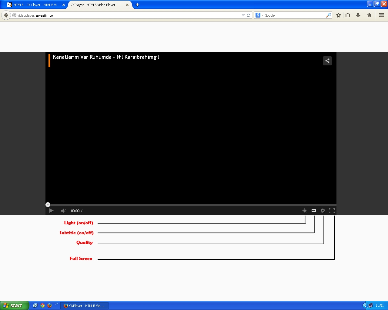The width and height of the screenshot is (388, 310).
Task: Bookmark this page with star icon
Action: tap(339, 15)
